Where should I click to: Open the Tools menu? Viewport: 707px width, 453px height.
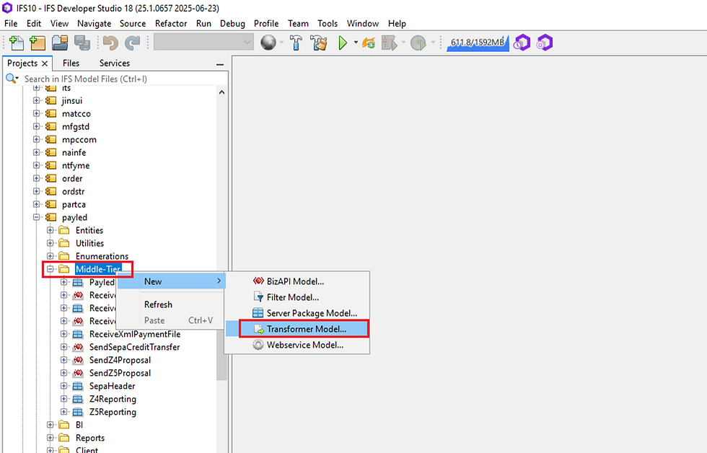[x=328, y=23]
